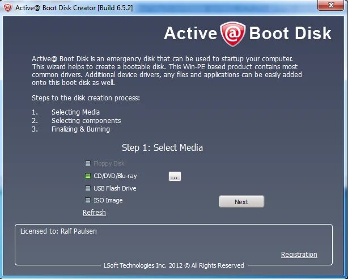Close the Boot Disk Creator window

coord(330,5)
